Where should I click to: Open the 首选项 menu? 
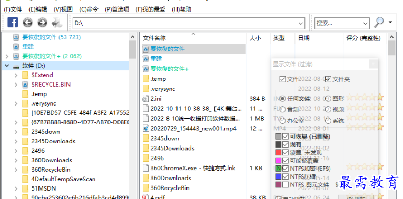click(x=117, y=9)
